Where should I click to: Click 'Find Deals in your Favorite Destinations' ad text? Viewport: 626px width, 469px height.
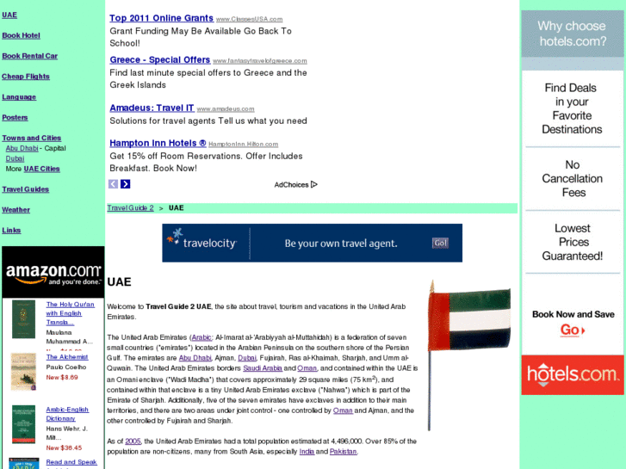[572, 108]
